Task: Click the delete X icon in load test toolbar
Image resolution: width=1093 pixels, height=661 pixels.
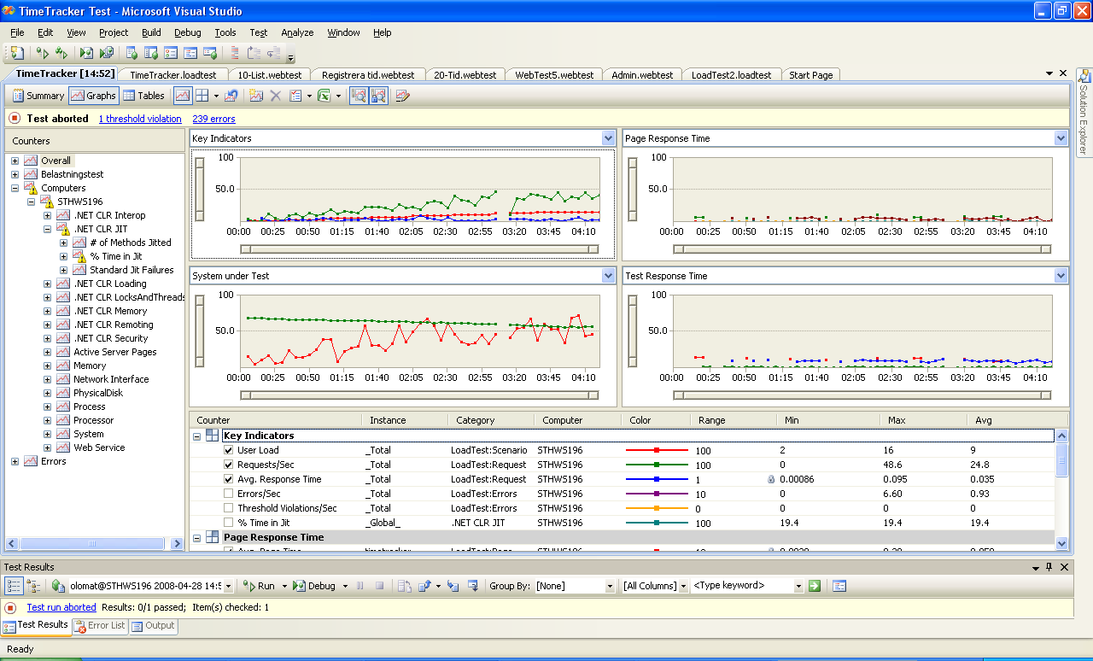Action: pos(275,96)
